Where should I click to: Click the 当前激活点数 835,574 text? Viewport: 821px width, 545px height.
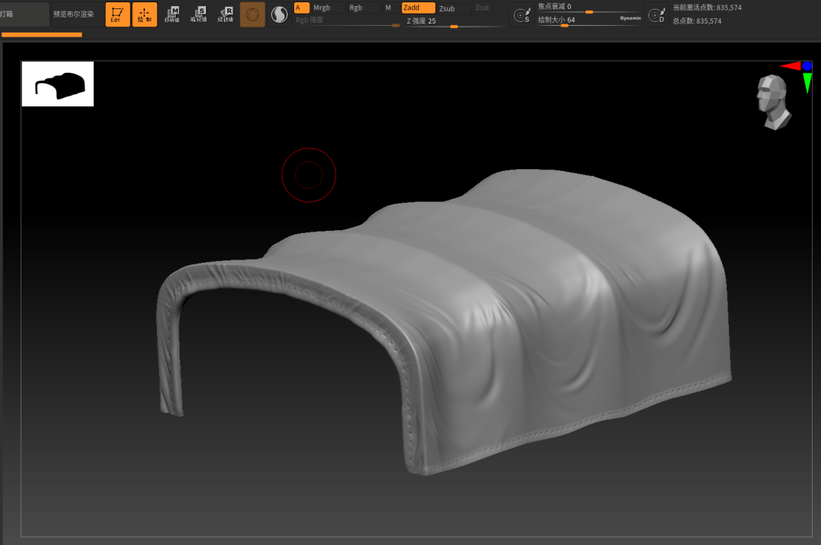tap(707, 8)
